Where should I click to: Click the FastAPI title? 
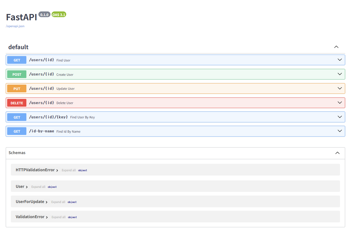click(x=21, y=17)
